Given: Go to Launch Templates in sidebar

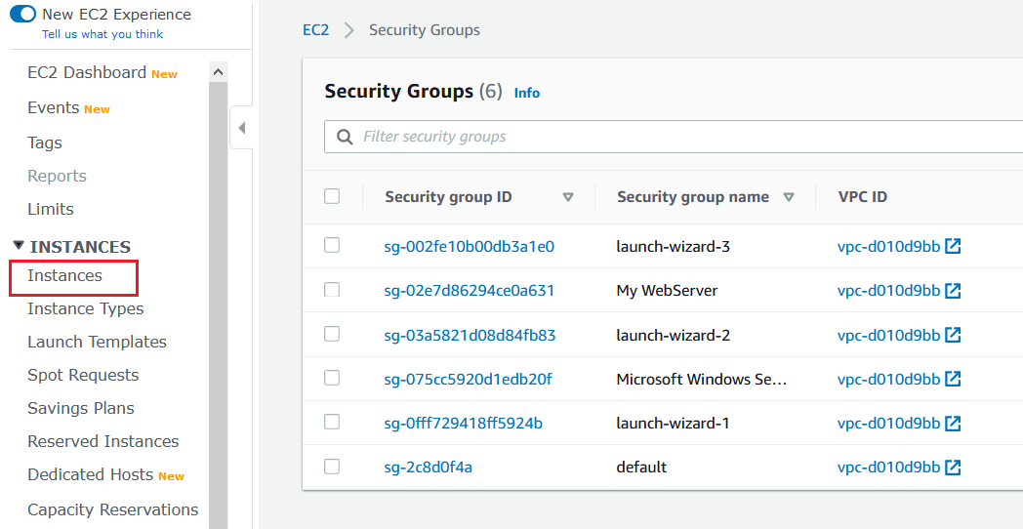Looking at the screenshot, I should [x=97, y=342].
